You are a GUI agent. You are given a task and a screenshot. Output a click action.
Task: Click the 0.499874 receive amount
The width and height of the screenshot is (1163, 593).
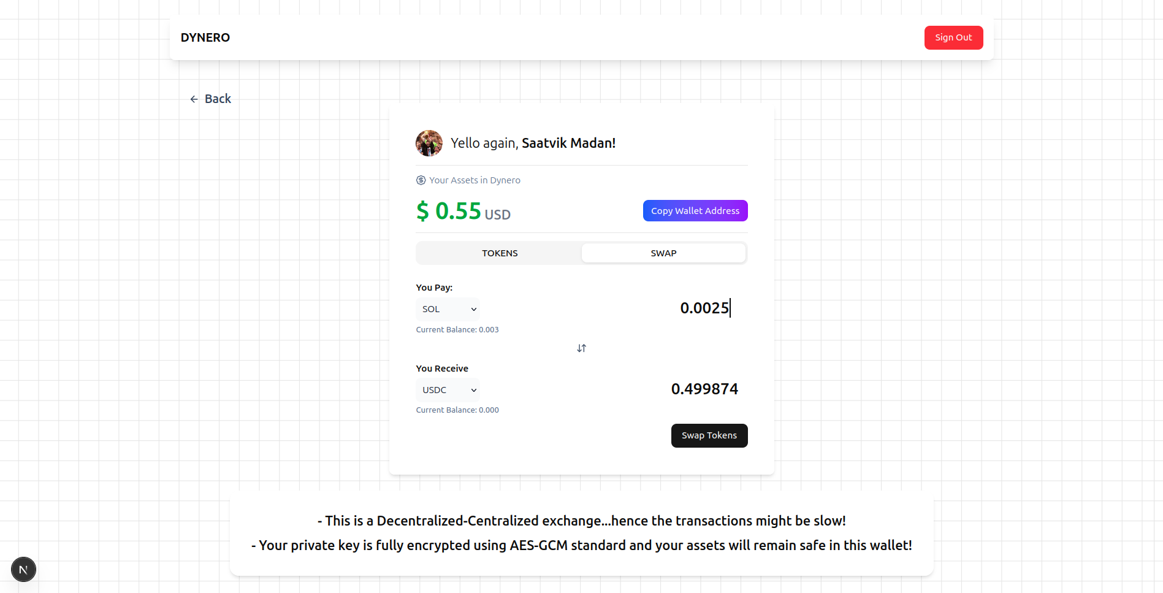pos(704,389)
